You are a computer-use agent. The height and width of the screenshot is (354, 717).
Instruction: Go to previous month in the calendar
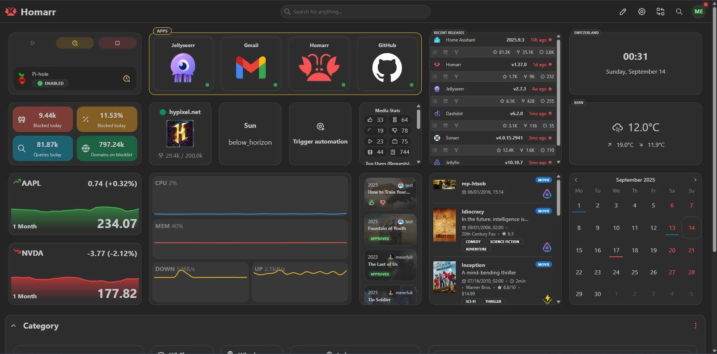(x=576, y=180)
